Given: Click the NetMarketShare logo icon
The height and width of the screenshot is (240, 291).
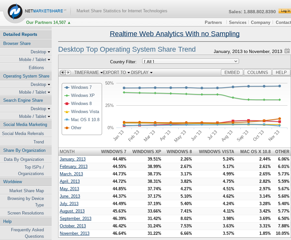Looking at the screenshot, I should pyautogui.click(x=15, y=12).
